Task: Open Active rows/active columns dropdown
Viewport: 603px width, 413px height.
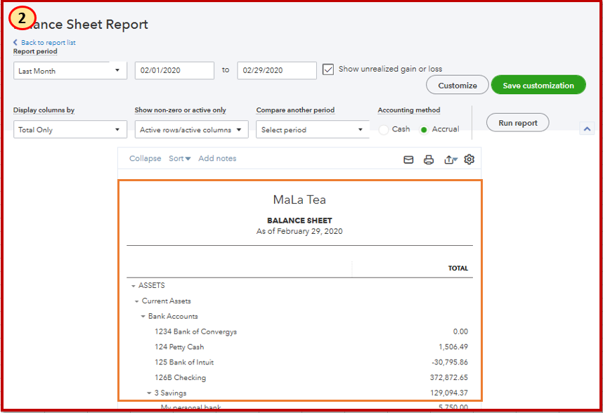Action: 192,129
